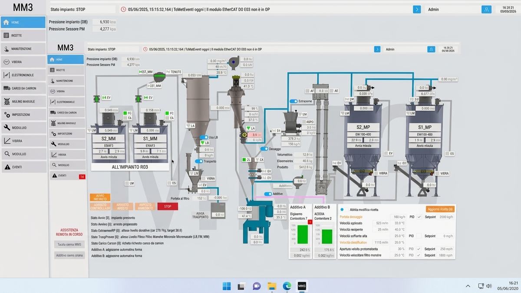Viewport: 521px width, 293px height.
Task: Click the Additivo siems snana button
Action: coord(69,256)
